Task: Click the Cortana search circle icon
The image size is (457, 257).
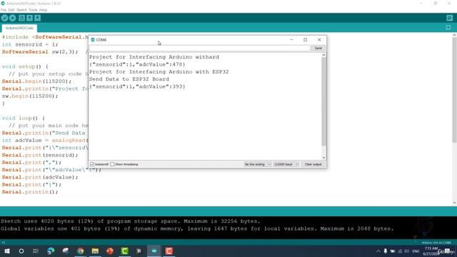Action: 21,251
